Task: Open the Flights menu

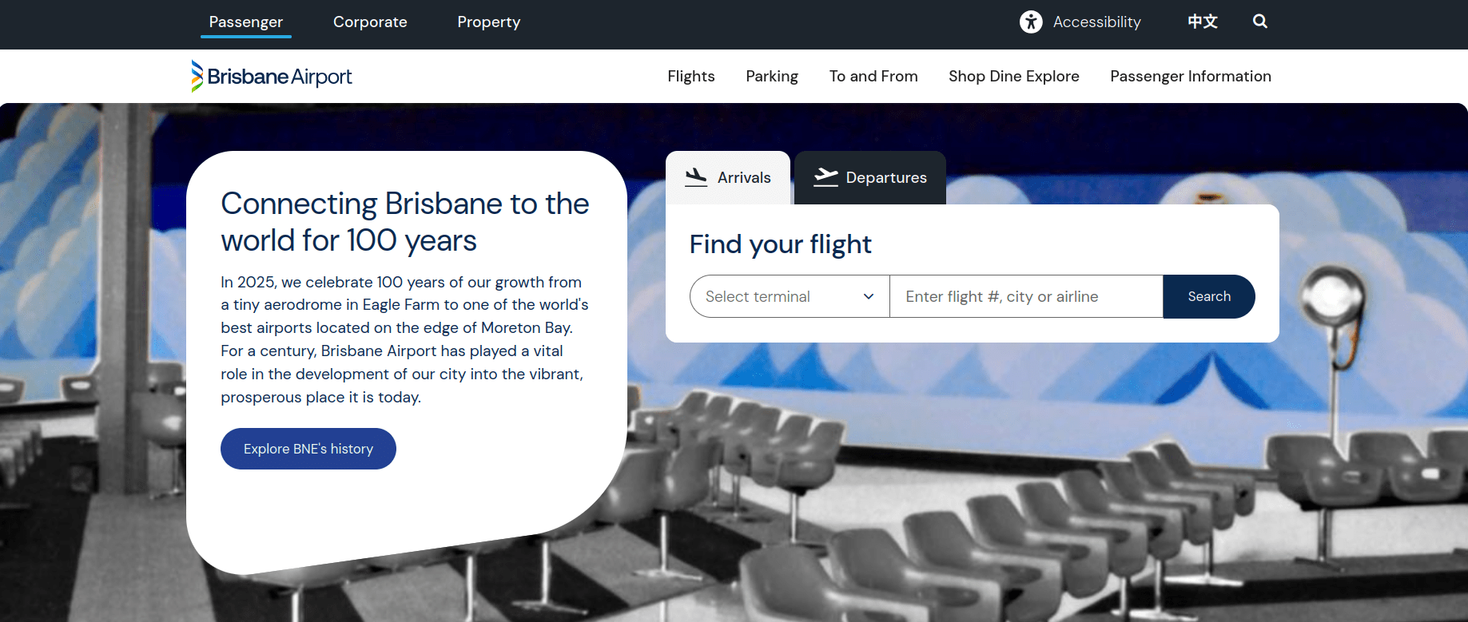Action: [x=691, y=76]
